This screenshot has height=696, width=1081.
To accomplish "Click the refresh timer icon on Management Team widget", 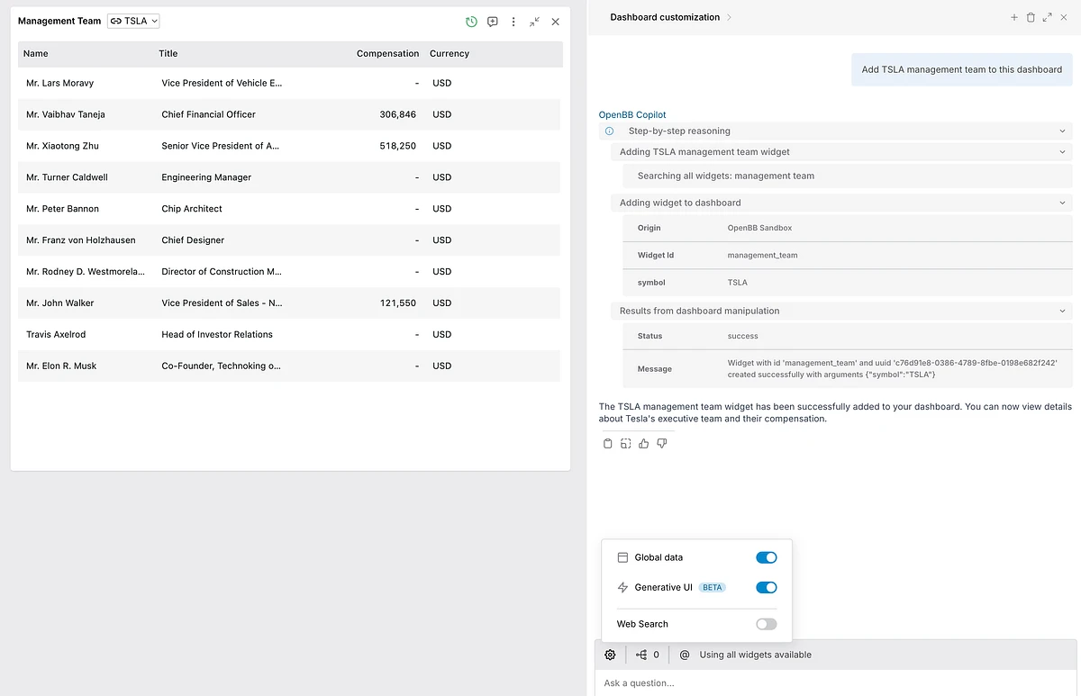I will pos(471,22).
